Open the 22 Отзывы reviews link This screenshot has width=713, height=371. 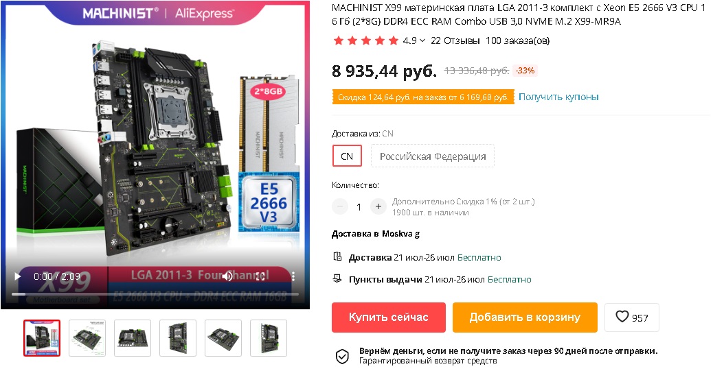click(x=455, y=41)
